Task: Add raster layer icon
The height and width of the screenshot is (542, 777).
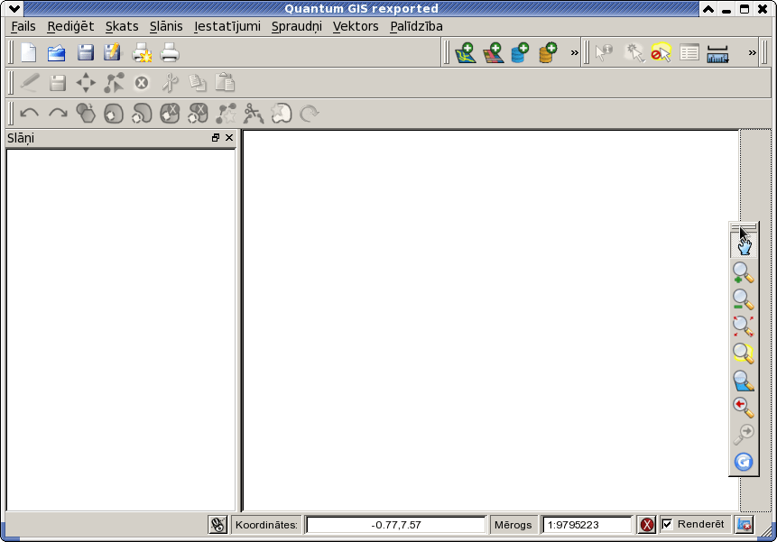Action: pos(493,52)
